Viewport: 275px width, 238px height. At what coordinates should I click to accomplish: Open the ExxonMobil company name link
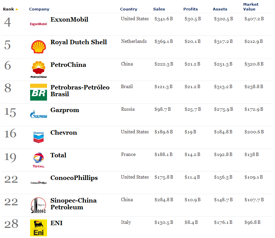point(69,20)
